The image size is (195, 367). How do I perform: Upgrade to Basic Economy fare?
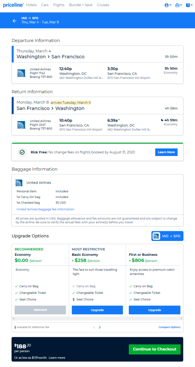point(97,310)
